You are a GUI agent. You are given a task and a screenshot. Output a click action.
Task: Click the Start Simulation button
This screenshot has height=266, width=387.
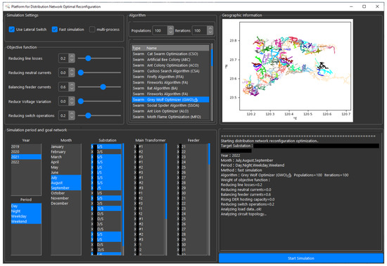coord(301,258)
